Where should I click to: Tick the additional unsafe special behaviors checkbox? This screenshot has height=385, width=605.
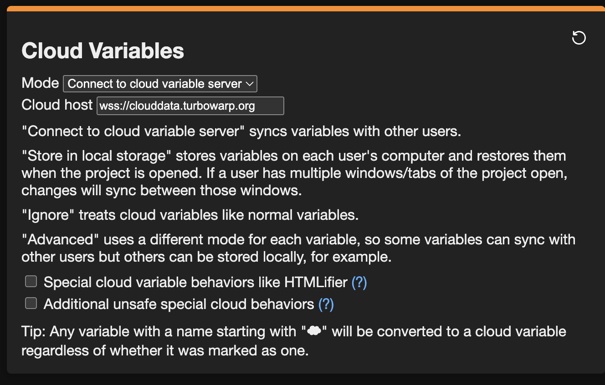pyautogui.click(x=31, y=303)
